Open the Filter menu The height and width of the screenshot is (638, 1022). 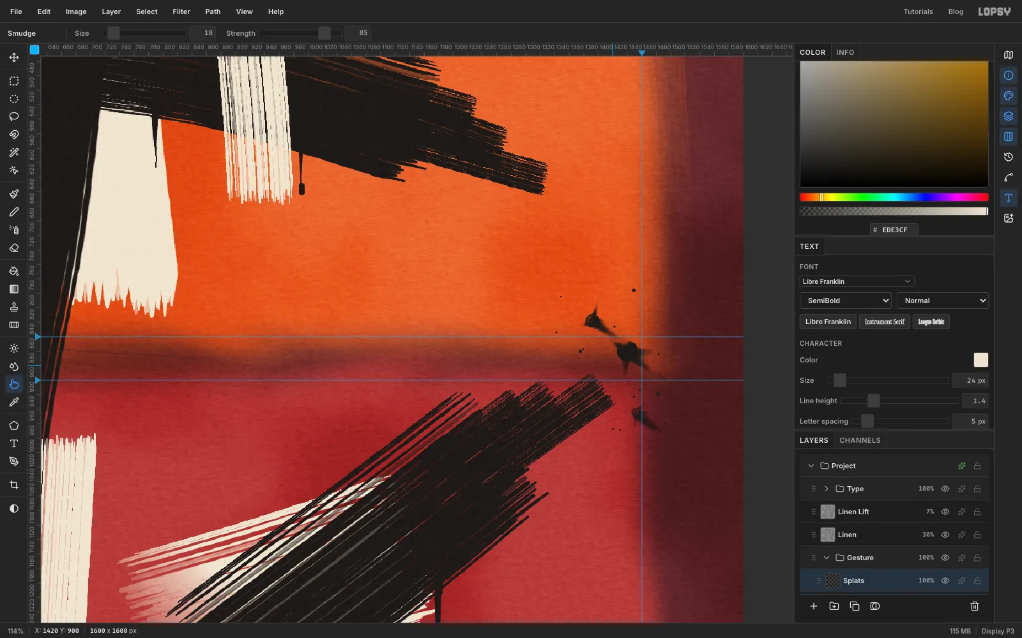point(181,11)
